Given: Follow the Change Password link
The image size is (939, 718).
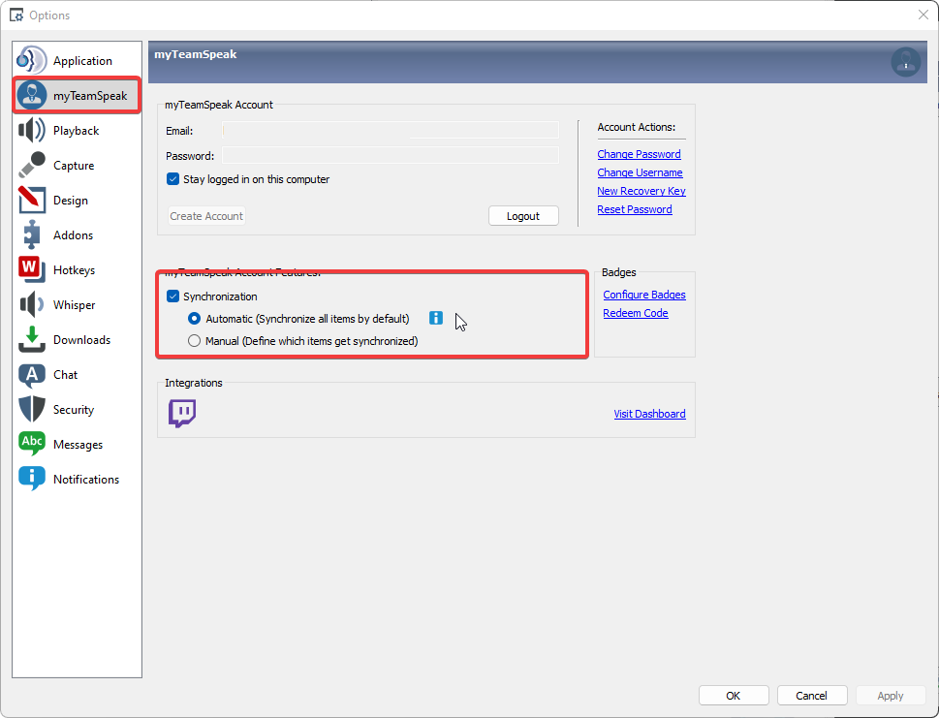Looking at the screenshot, I should 639,154.
